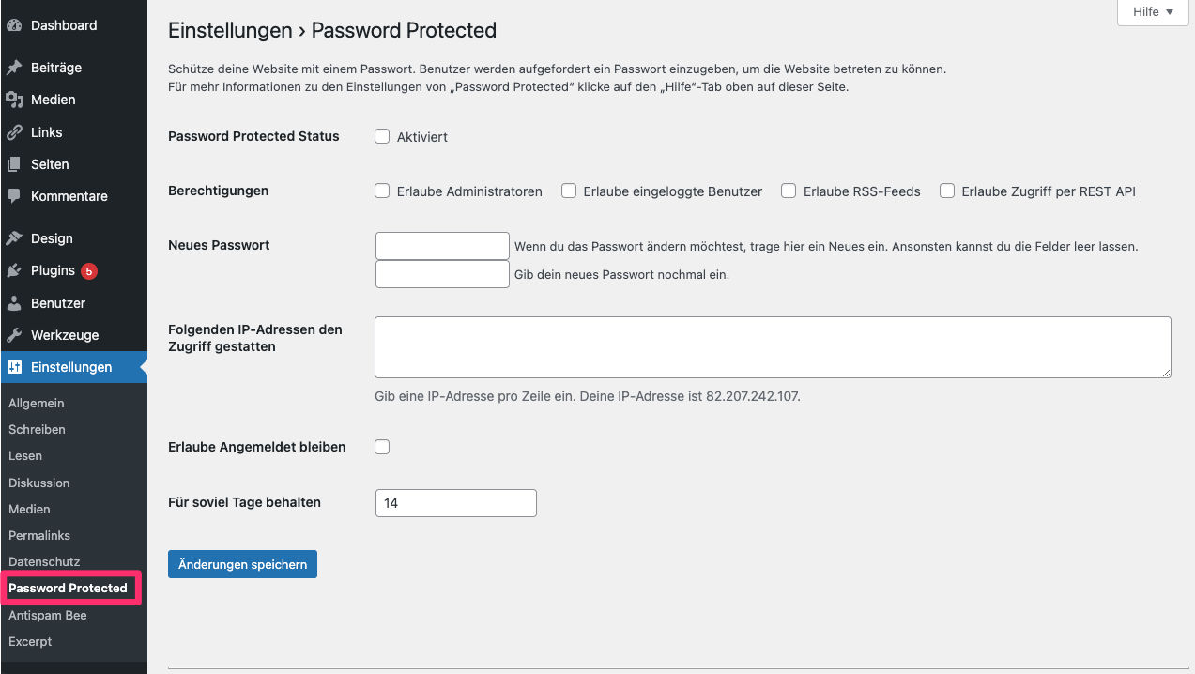Screen dimensions: 1195x674
Task: Toggle the Erlaube RSS-Feeds checkbox
Action: pos(789,191)
